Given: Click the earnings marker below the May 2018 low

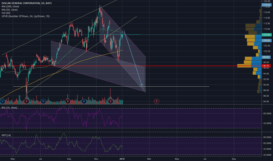Looking at the screenshot, I should (27, 101).
